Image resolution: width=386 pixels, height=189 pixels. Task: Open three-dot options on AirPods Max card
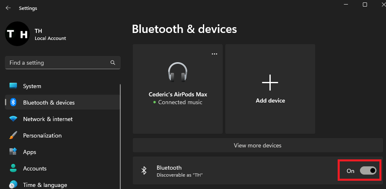[214, 54]
